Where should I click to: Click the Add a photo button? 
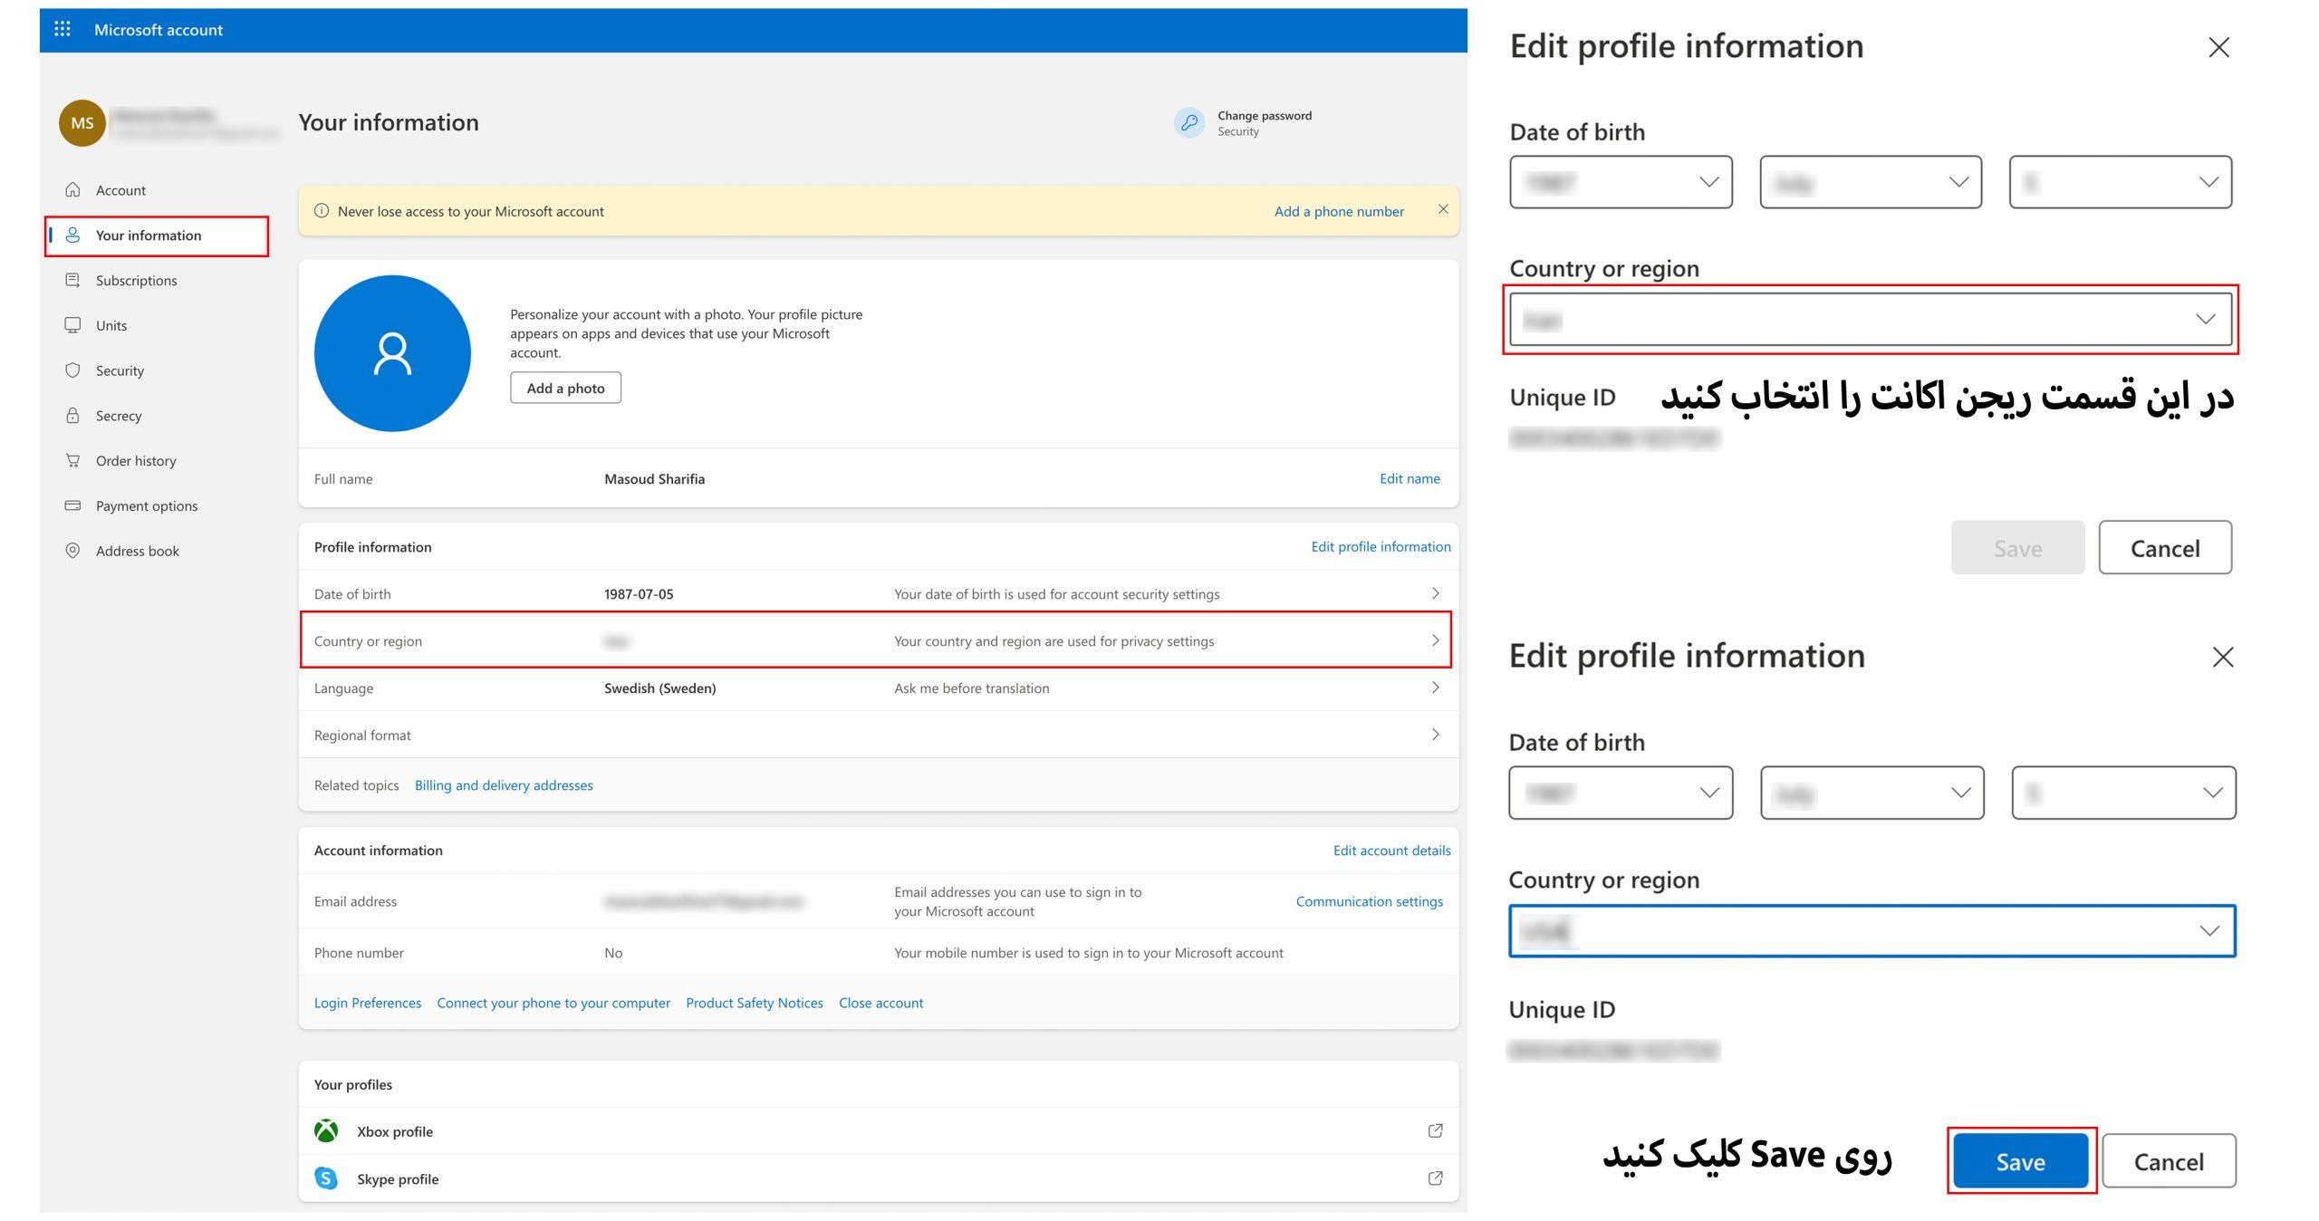coord(565,388)
